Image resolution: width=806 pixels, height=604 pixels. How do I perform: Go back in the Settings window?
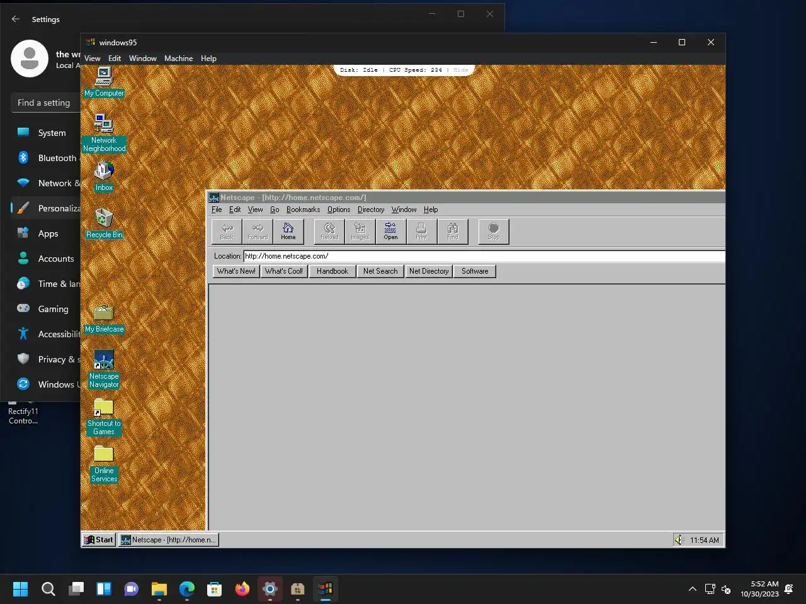[16, 20]
